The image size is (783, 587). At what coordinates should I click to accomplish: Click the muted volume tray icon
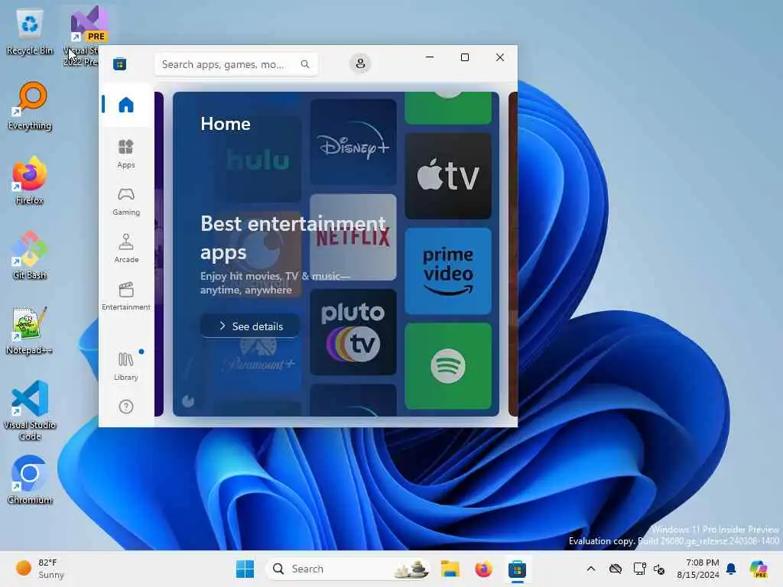coord(659,569)
